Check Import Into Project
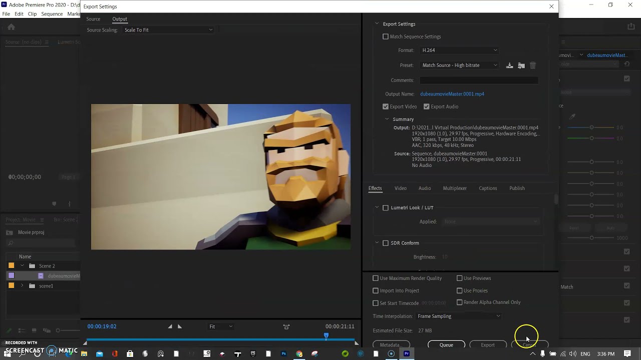Screen dimensions: 641x360 [376, 290]
